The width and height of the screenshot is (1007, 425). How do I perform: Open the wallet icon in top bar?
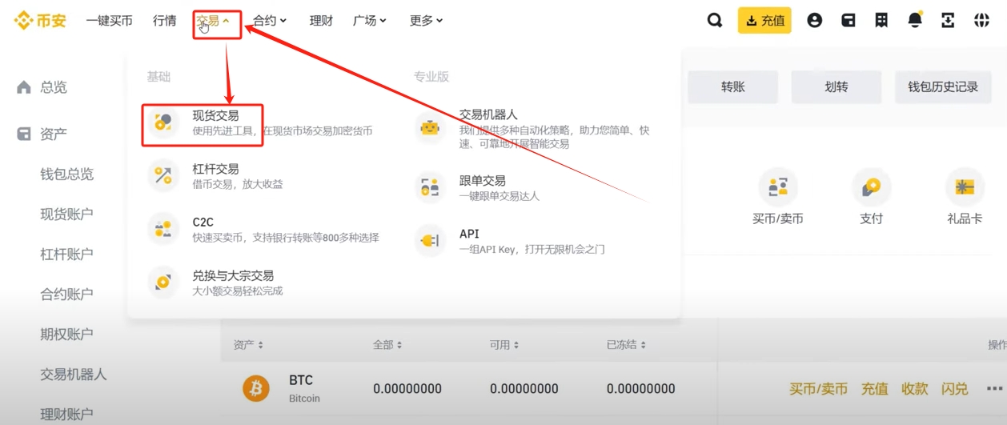[849, 21]
